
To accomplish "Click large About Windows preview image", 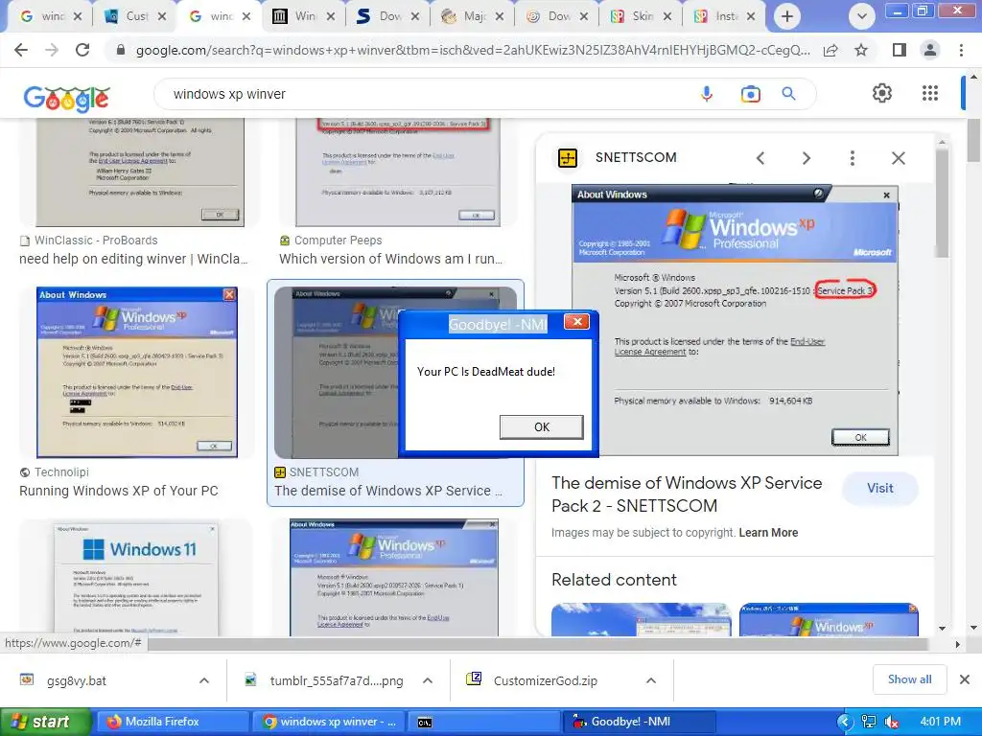I will [x=735, y=320].
